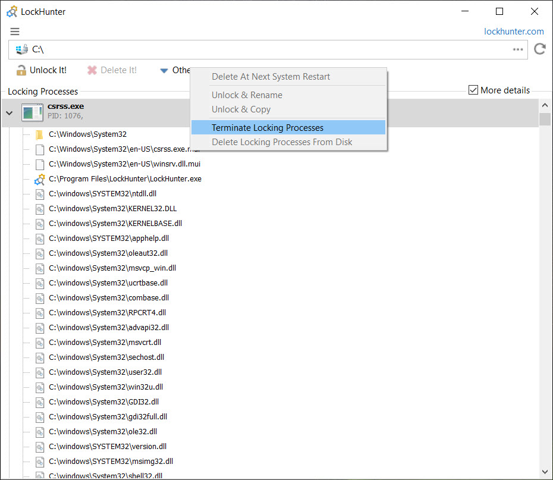553x480 pixels.
Task: Click the drive icon in path field
Action: click(22, 49)
